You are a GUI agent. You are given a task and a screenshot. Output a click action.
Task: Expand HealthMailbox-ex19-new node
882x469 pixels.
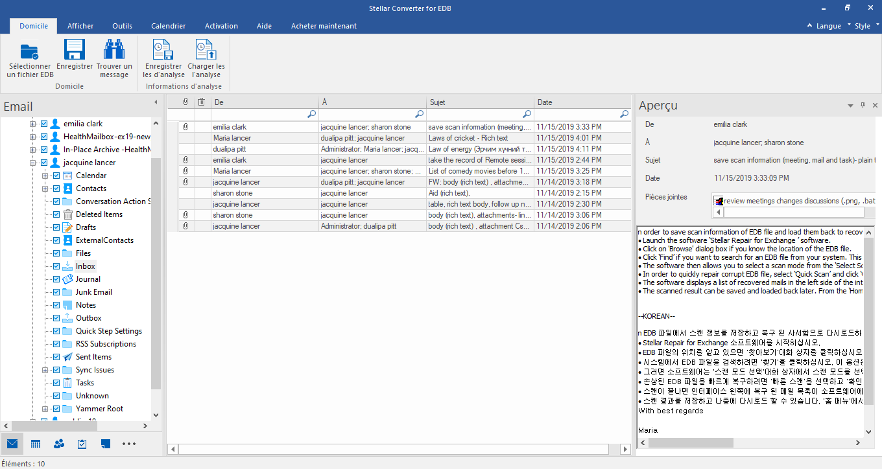click(33, 137)
